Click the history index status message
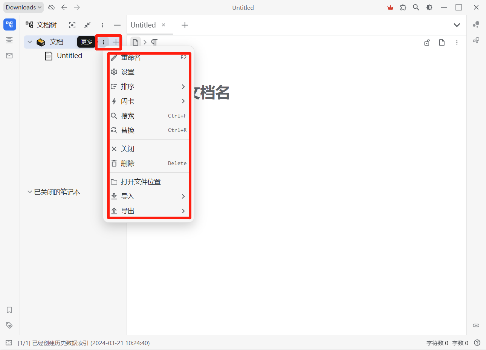This screenshot has height=350, width=486. click(x=84, y=343)
